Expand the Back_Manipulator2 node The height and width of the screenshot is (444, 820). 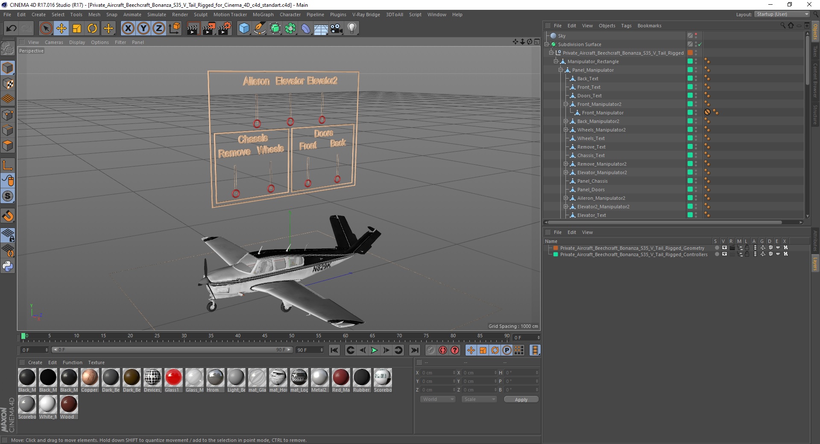click(566, 121)
